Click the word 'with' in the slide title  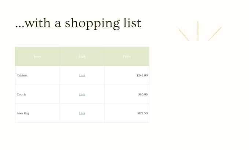tap(38, 23)
